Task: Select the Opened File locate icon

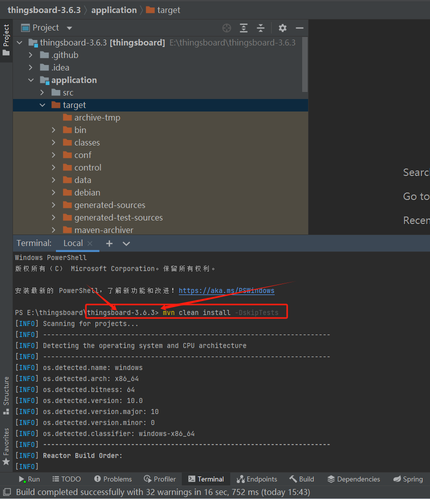Action: click(226, 28)
